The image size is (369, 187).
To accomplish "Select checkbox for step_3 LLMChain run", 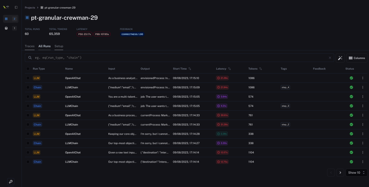I will tap(28, 106).
